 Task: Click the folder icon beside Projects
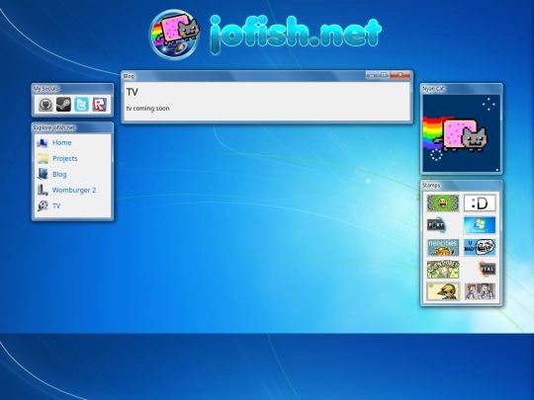(x=43, y=158)
